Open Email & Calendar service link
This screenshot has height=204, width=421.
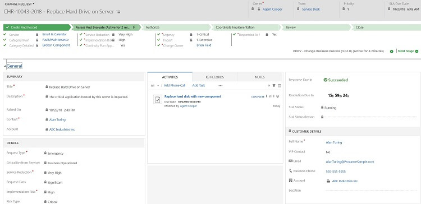[x=54, y=34]
